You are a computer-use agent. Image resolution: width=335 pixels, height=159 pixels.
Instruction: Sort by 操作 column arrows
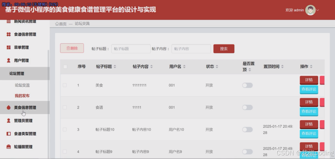point(311,67)
